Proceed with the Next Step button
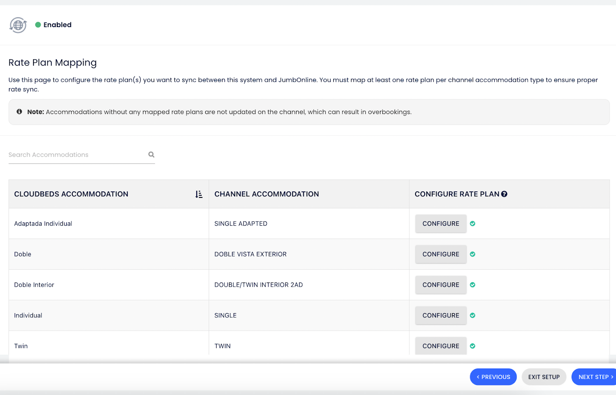Image resolution: width=616 pixels, height=395 pixels. pos(594,377)
